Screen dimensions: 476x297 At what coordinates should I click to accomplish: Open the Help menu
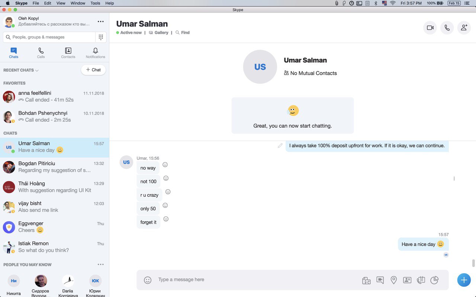(x=110, y=3)
